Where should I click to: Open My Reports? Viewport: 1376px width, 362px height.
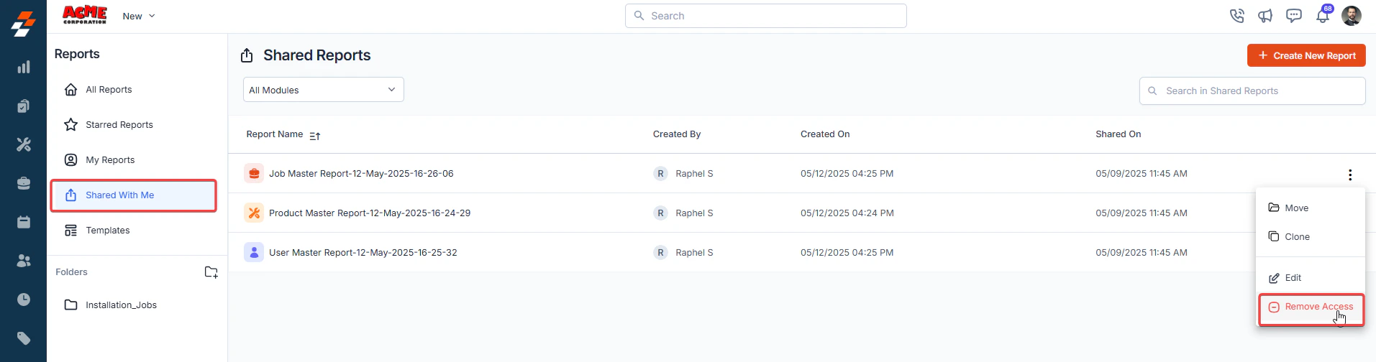click(110, 160)
